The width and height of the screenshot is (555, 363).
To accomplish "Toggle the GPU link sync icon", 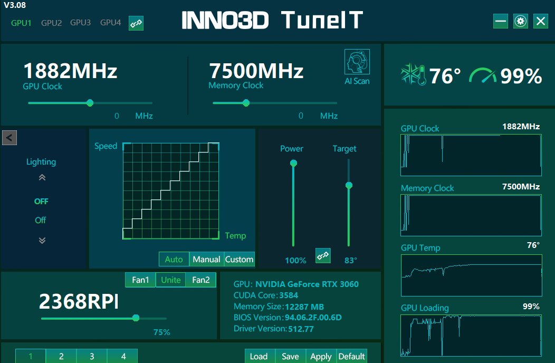I will coord(136,23).
